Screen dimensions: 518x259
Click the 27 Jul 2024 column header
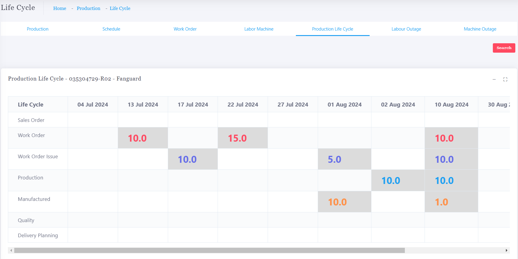[x=293, y=104]
